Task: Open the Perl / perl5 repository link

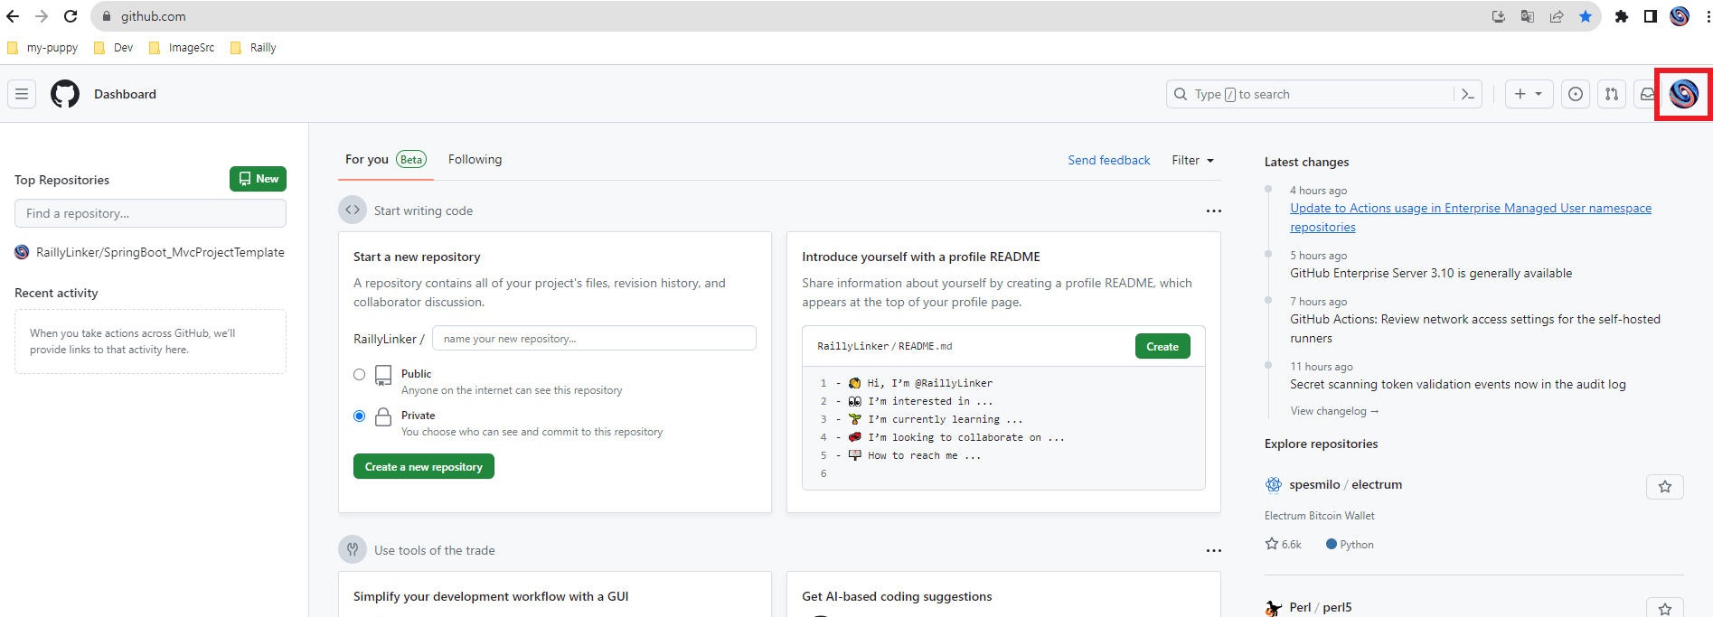Action: click(1321, 607)
